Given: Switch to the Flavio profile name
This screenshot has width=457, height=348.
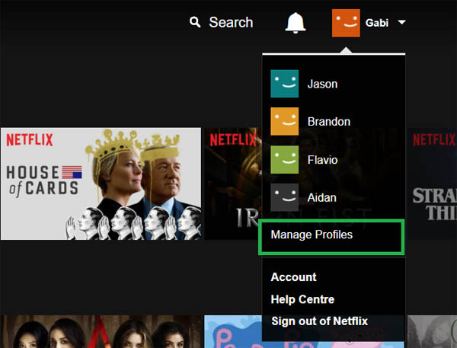Looking at the screenshot, I should point(322,160).
